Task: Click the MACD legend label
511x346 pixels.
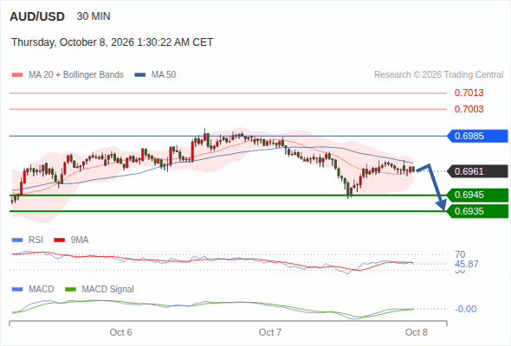Action: (41, 289)
